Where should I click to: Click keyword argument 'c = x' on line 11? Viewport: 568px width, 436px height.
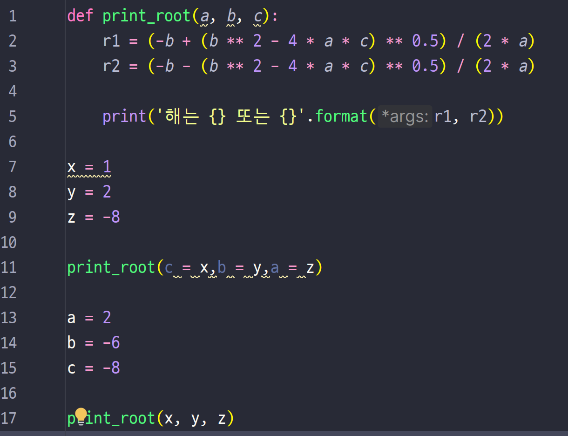187,268
